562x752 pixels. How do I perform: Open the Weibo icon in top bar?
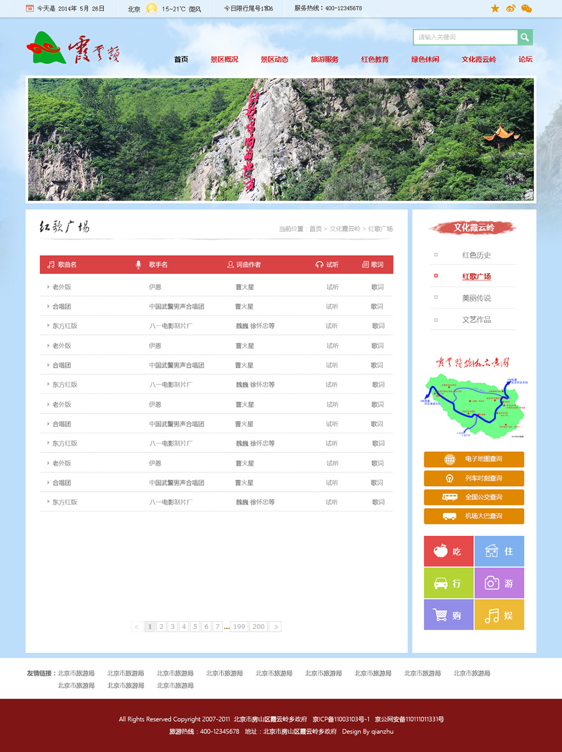[510, 8]
